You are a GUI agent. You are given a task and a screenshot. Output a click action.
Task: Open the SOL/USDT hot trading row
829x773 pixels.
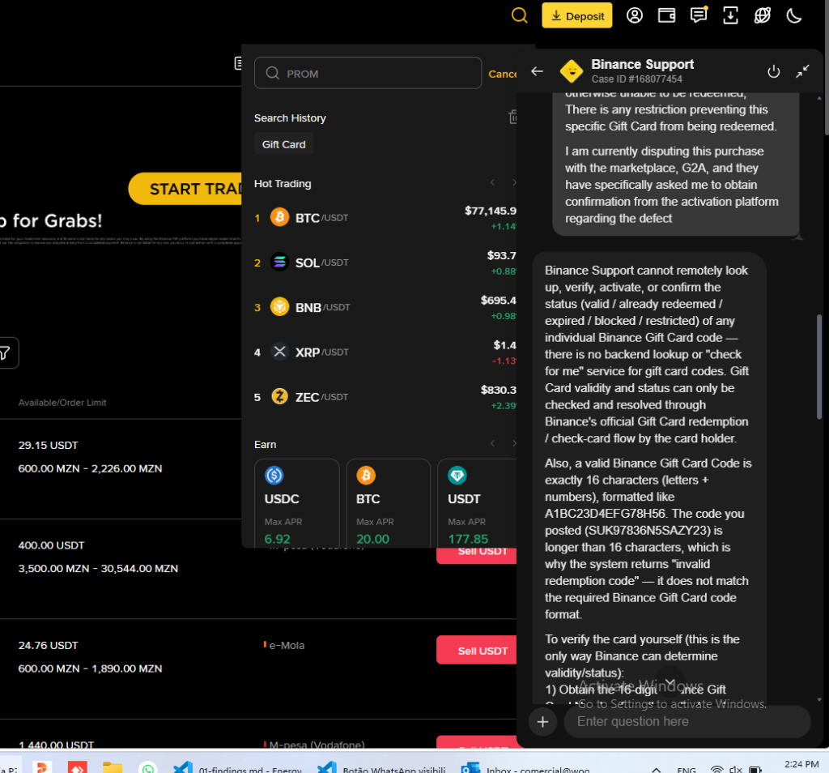385,263
